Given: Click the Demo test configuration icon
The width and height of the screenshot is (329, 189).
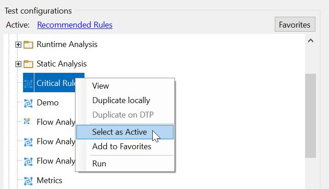Looking at the screenshot, I should (28, 103).
